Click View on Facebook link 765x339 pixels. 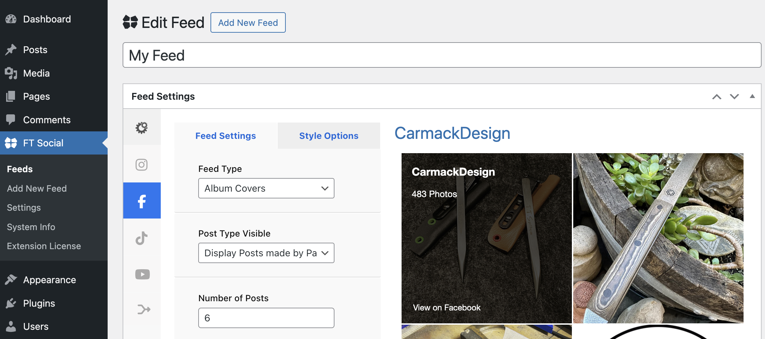tap(447, 308)
